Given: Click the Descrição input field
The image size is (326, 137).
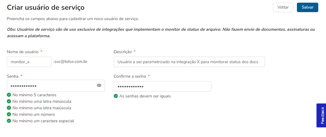Looking at the screenshot, I should click(189, 62).
